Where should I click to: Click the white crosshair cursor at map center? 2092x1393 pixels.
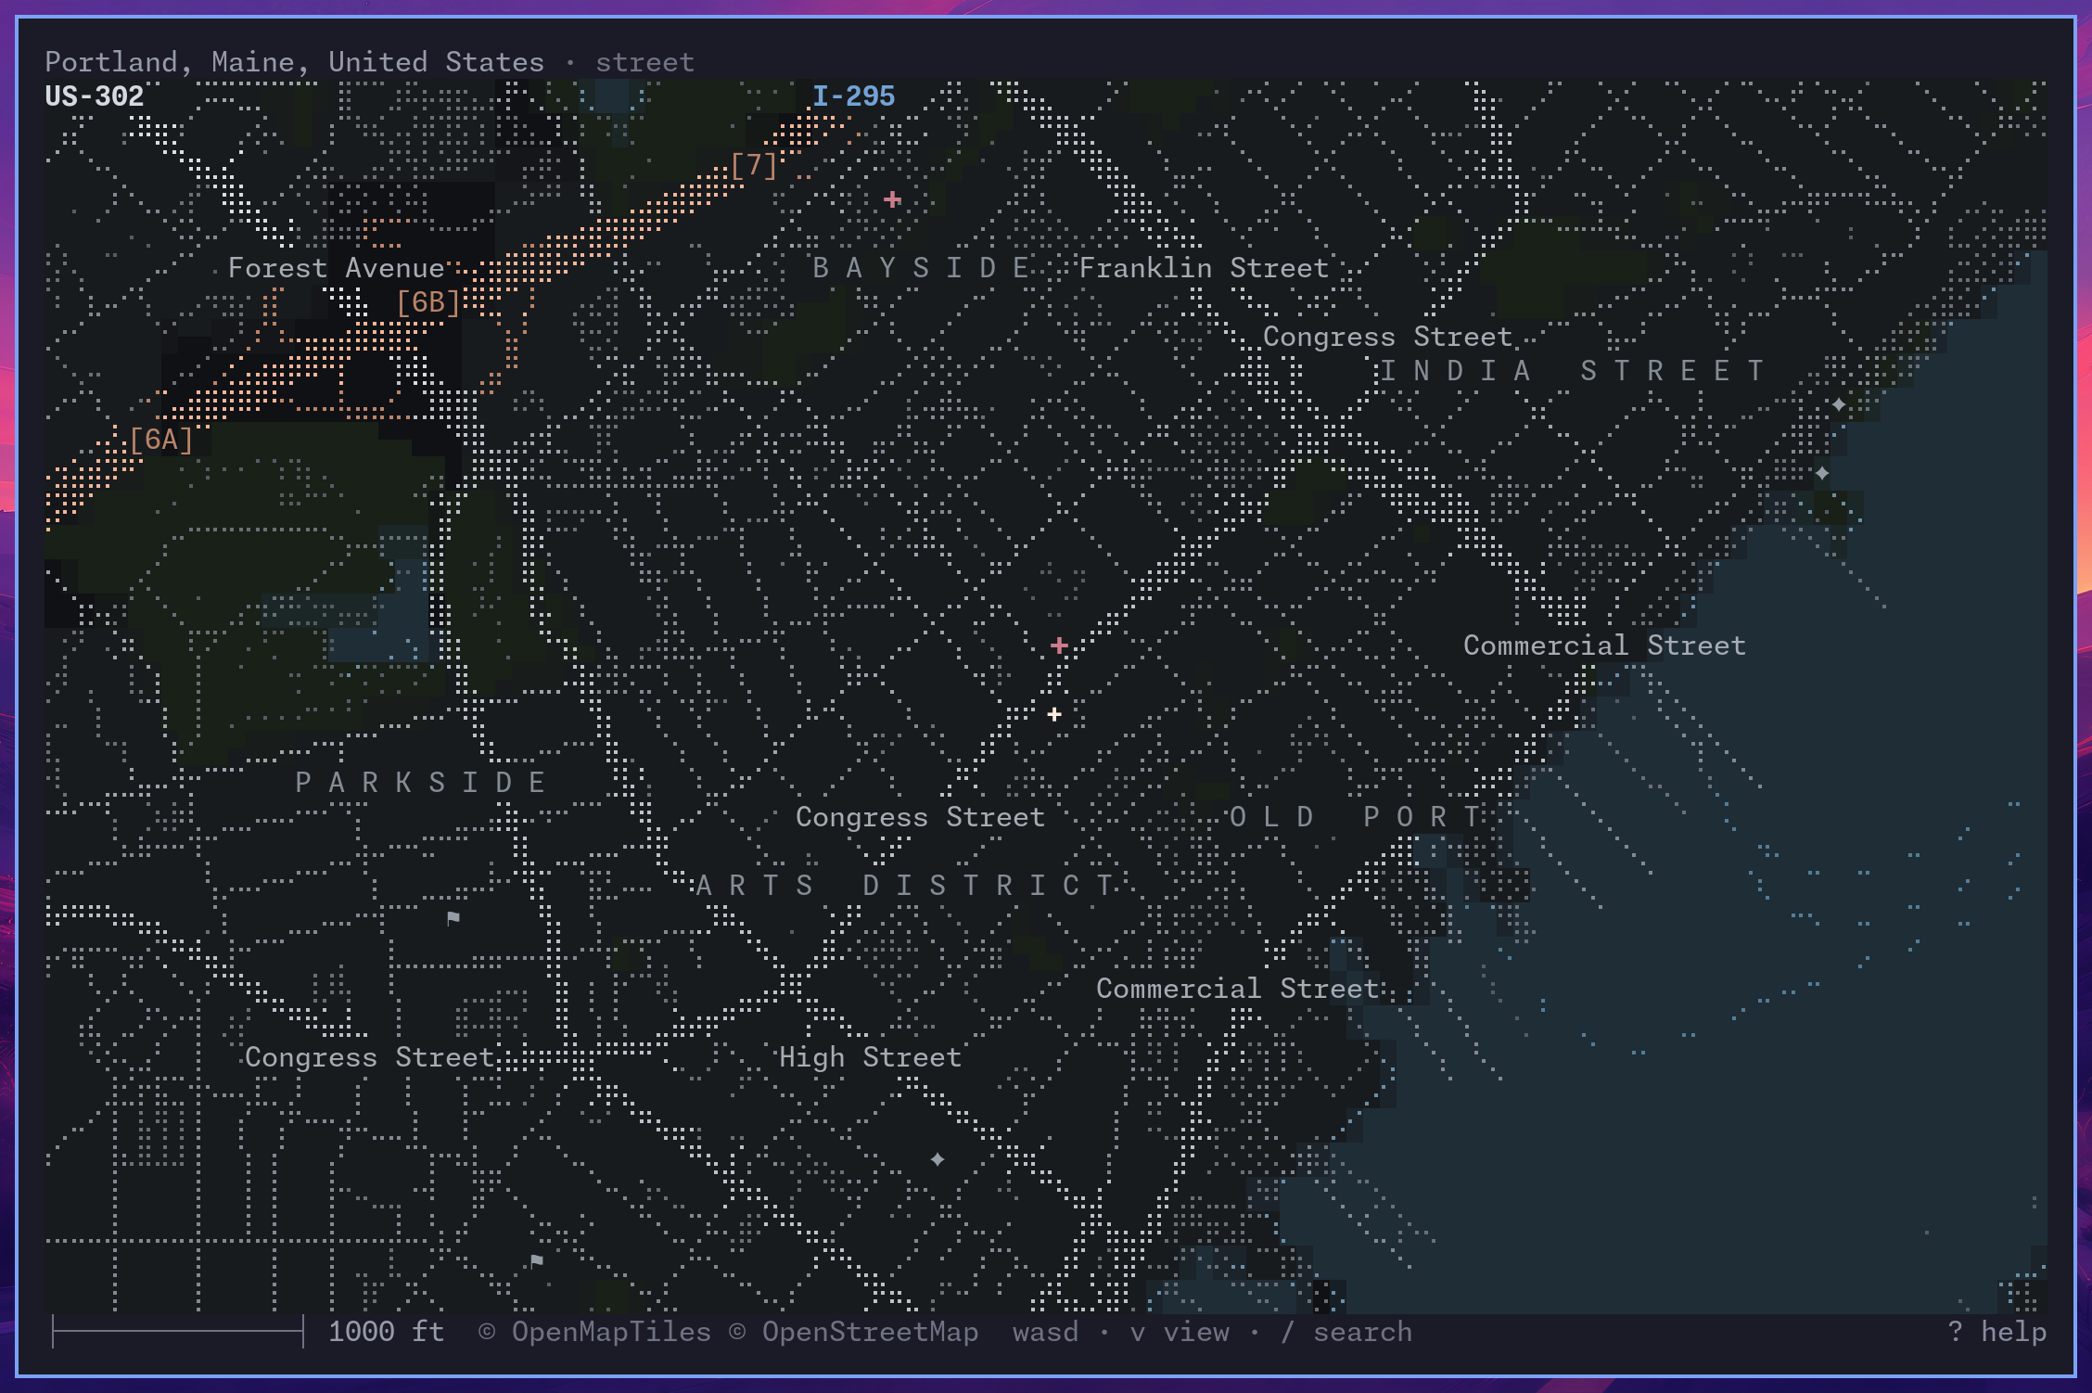point(1054,714)
